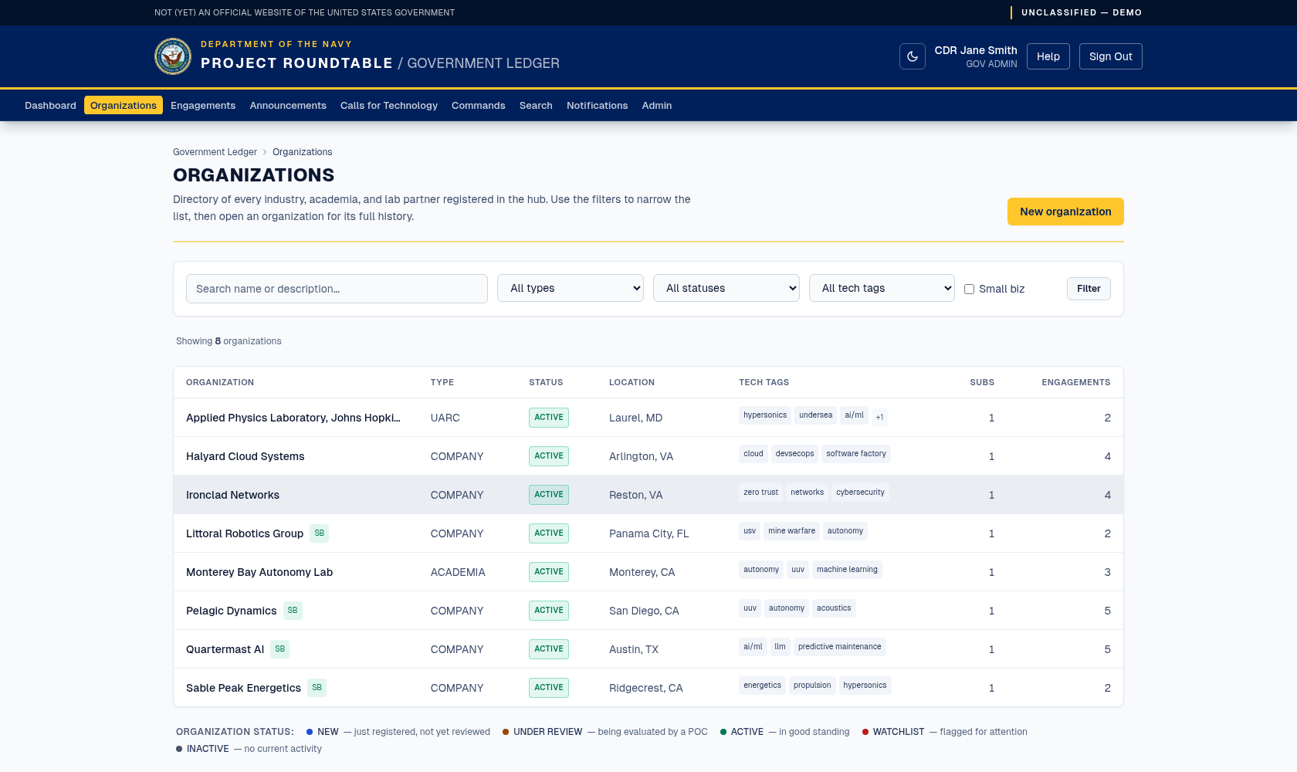Click the Government Ledger breadcrumb link

(x=215, y=152)
